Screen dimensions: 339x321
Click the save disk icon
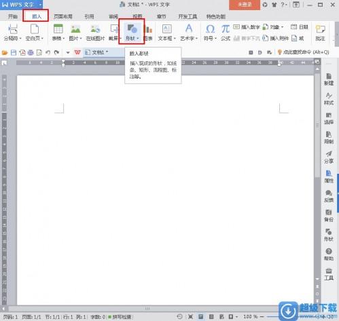14,52
